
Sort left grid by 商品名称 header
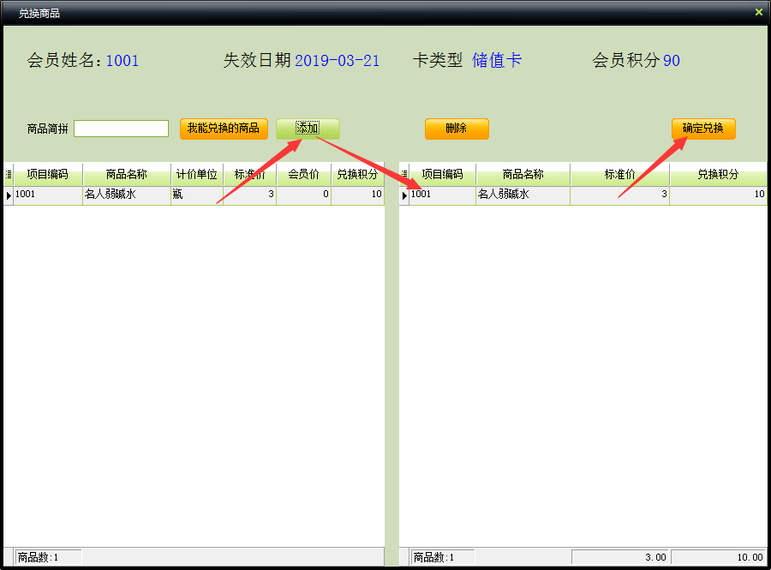127,174
